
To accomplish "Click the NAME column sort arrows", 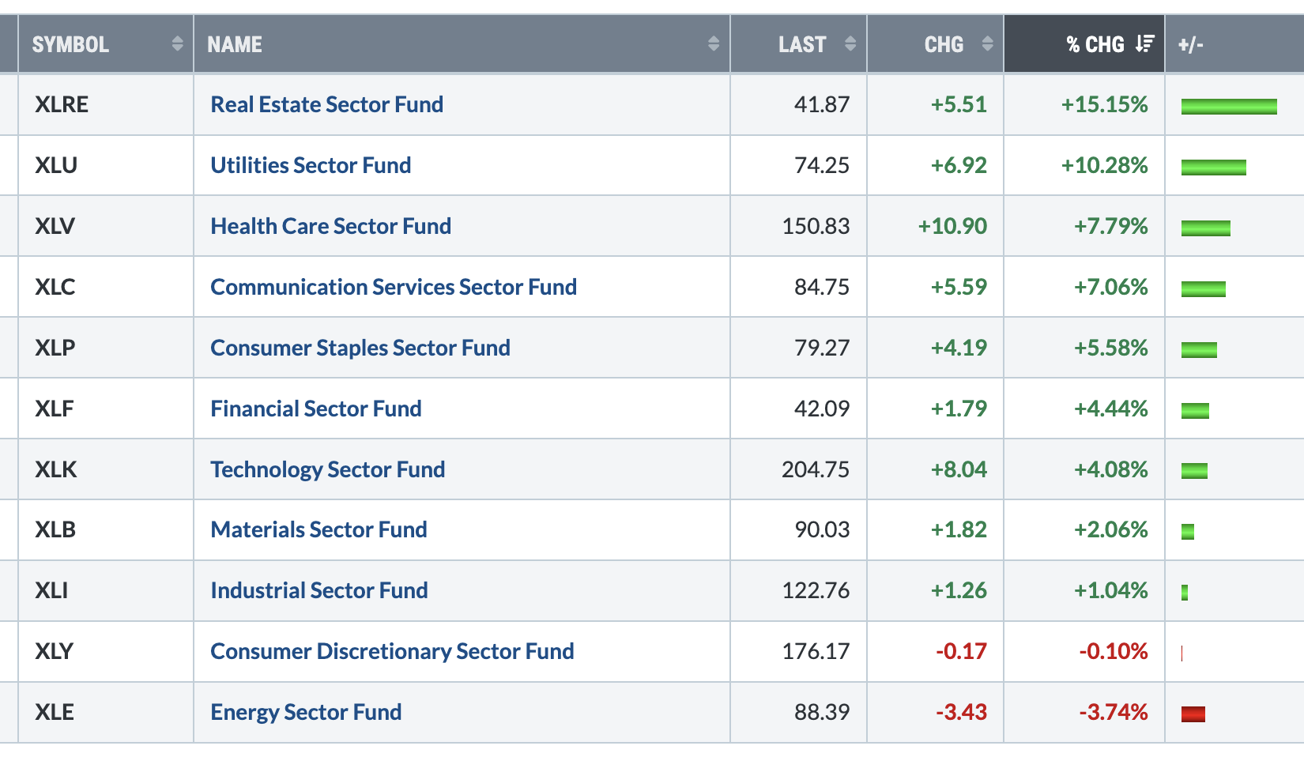I will pyautogui.click(x=713, y=44).
